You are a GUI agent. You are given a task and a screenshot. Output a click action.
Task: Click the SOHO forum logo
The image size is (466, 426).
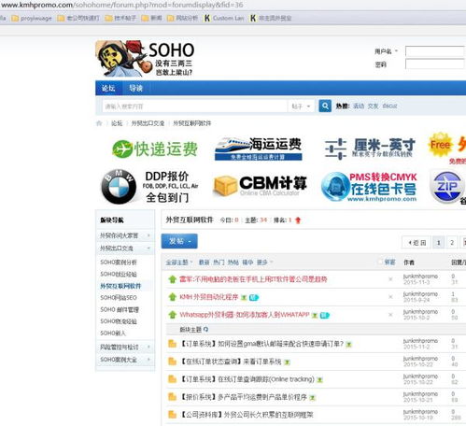coord(145,58)
